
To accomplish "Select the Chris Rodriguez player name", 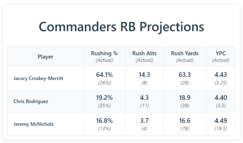I will coord(31,101).
